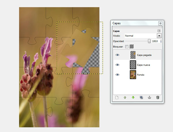Create a new layer with the page icon
The image size is (173, 132).
tap(117, 97)
